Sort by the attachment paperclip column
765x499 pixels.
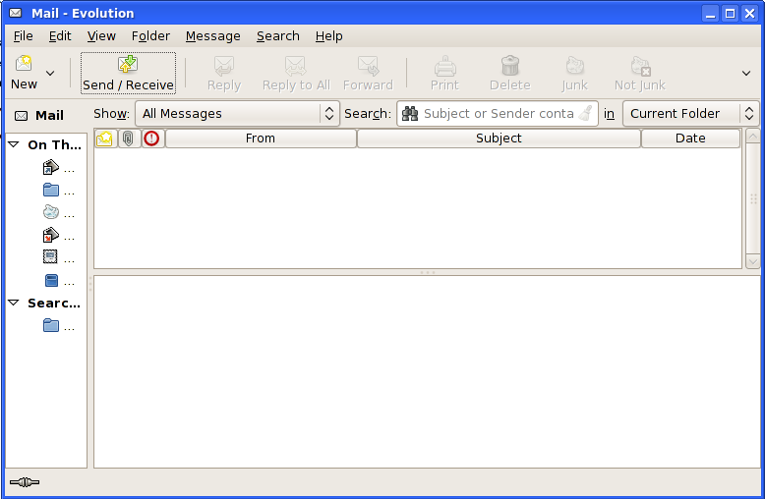pyautogui.click(x=128, y=139)
